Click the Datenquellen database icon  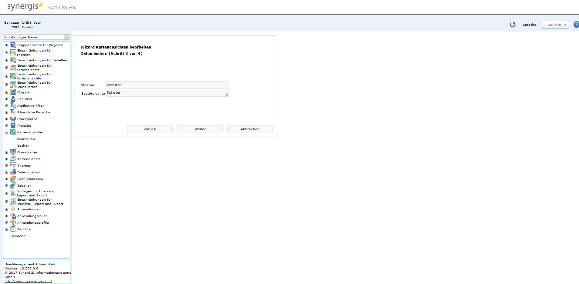[x=13, y=172]
